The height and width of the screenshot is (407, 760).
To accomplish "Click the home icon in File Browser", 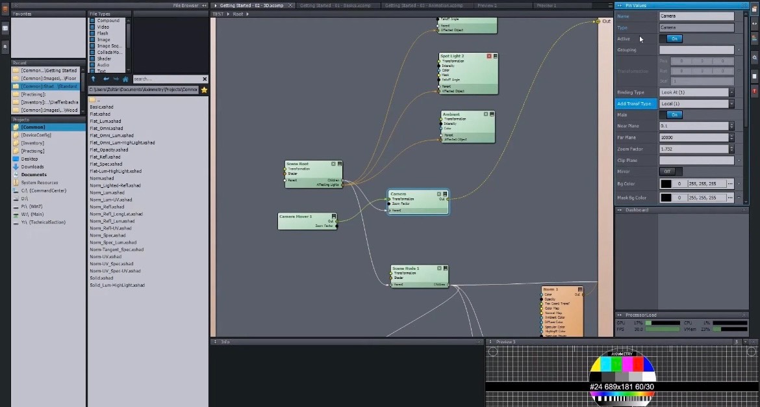I will point(125,79).
